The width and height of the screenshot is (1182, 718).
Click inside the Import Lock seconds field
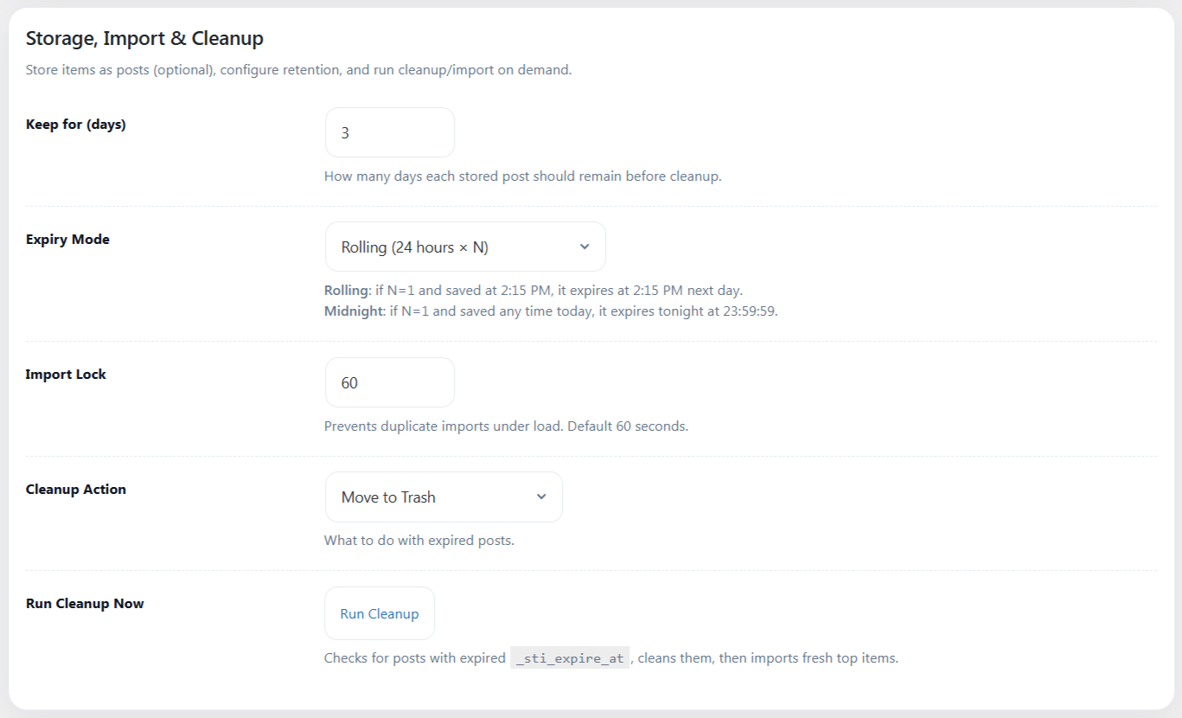389,381
